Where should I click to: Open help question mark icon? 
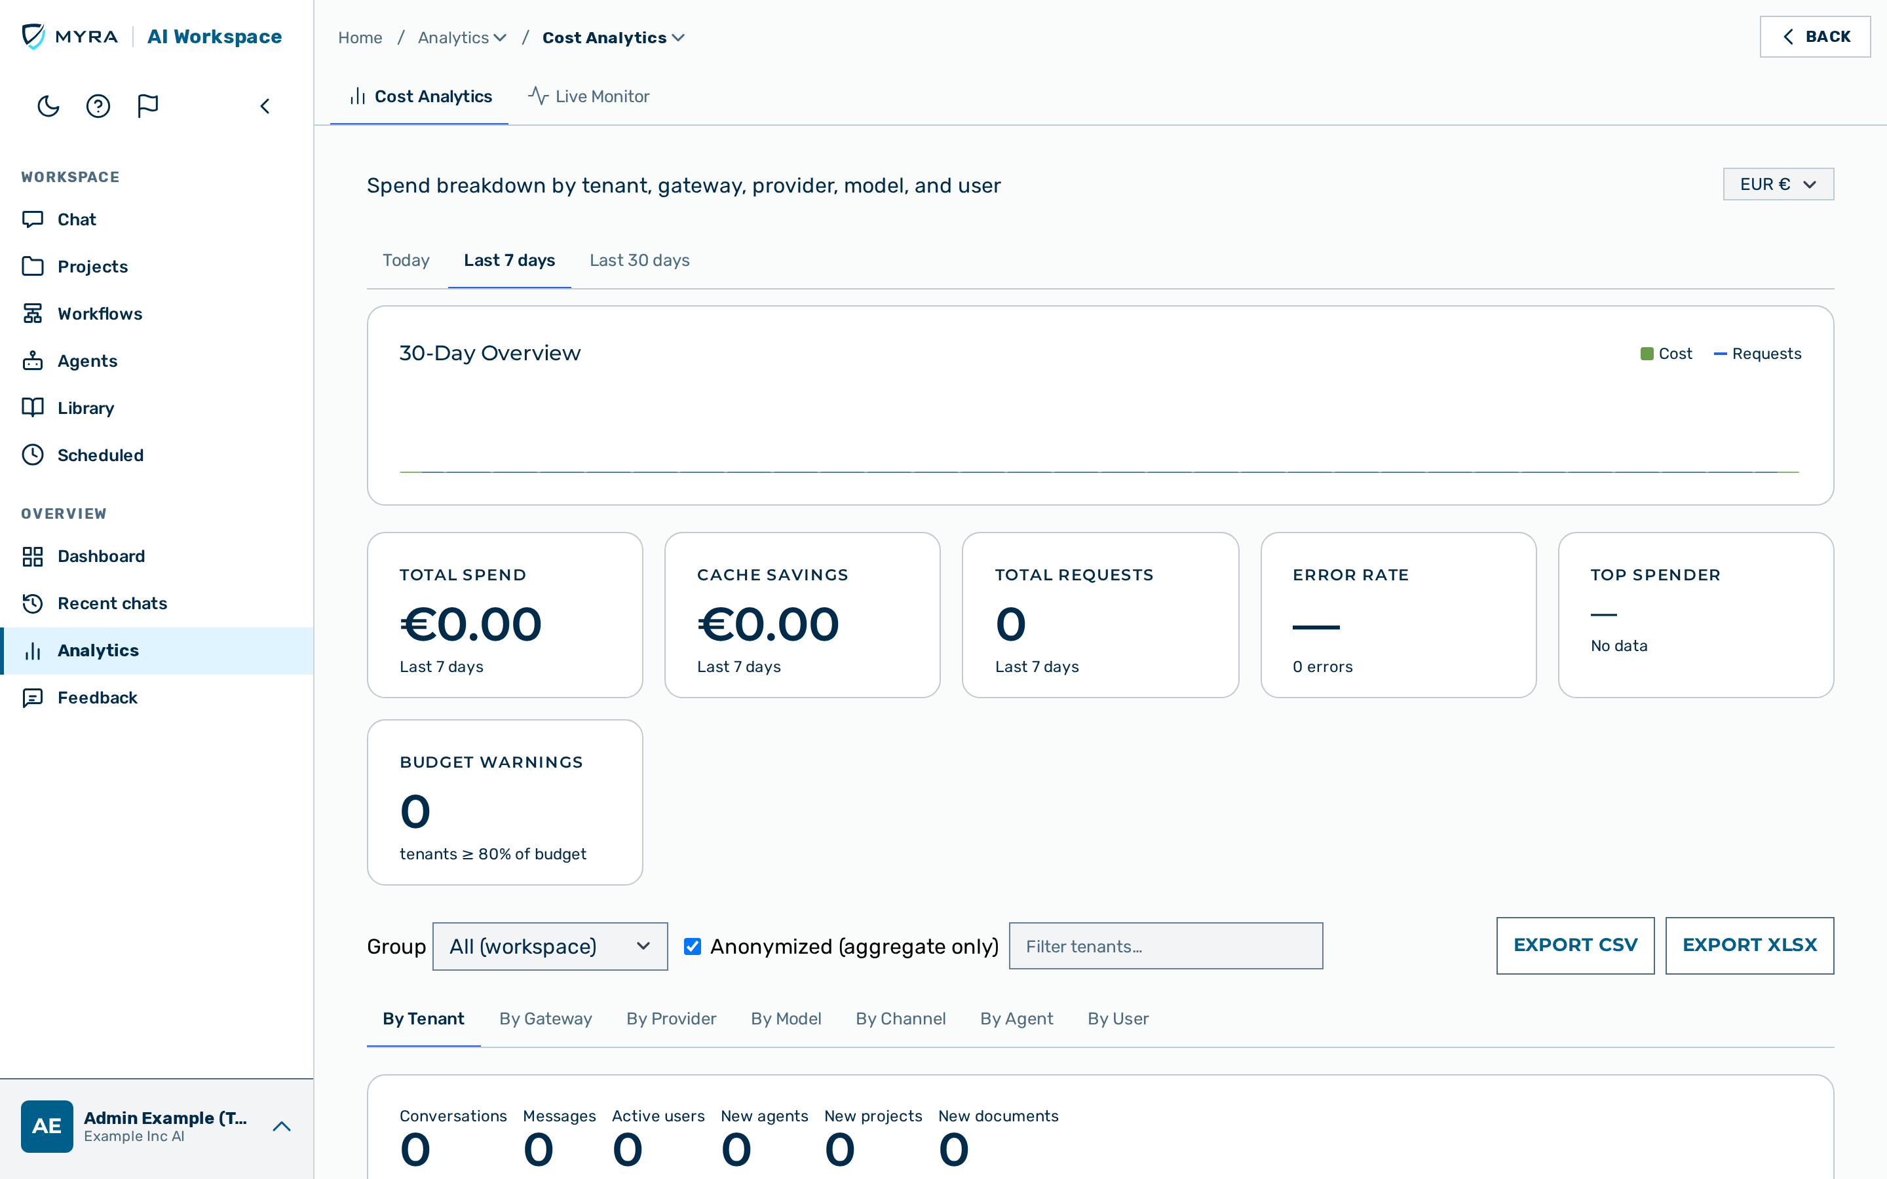point(98,106)
